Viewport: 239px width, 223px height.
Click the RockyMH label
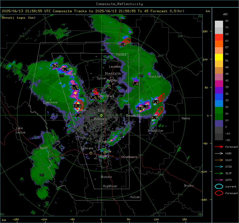70,74
